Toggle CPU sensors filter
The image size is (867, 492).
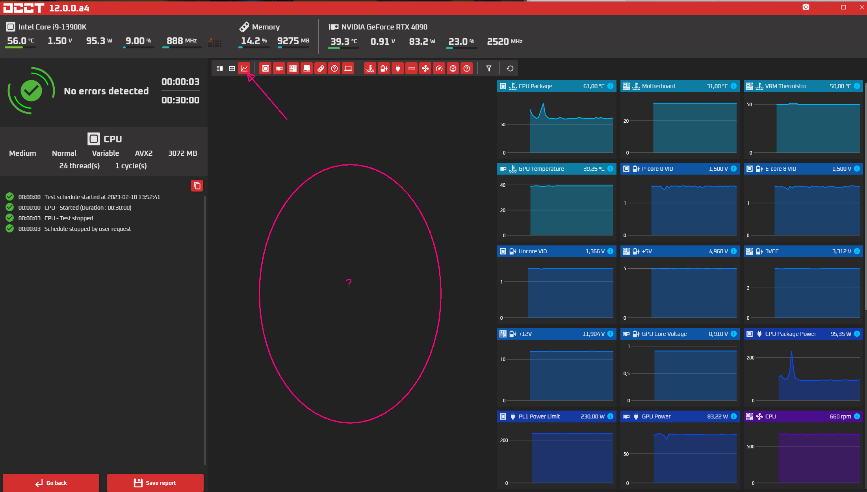pos(265,68)
